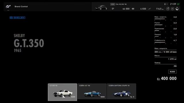Click the N500 label on Cobra 427 card
The image size is (184, 103).
tap(103, 97)
